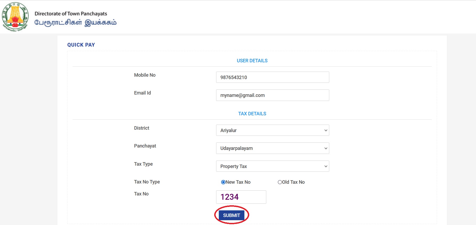Viewport: 476px width, 225px height.
Task: Focus the Email Id input field
Action: 272,95
